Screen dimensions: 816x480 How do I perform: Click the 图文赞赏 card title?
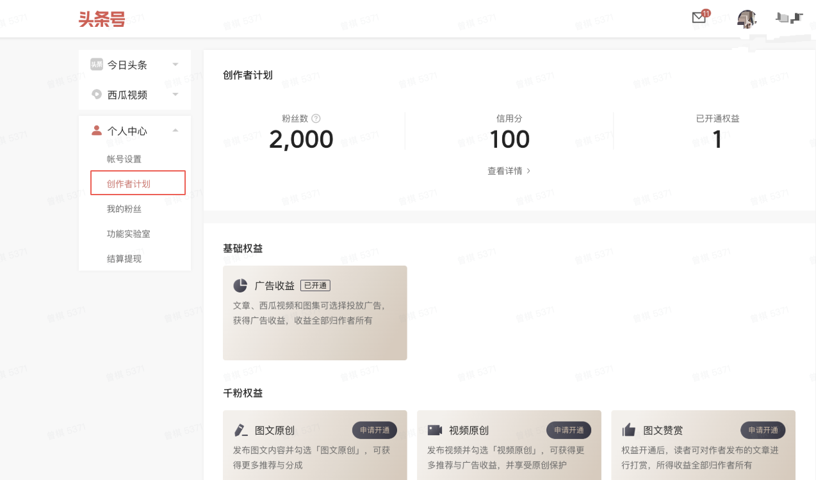[663, 430]
